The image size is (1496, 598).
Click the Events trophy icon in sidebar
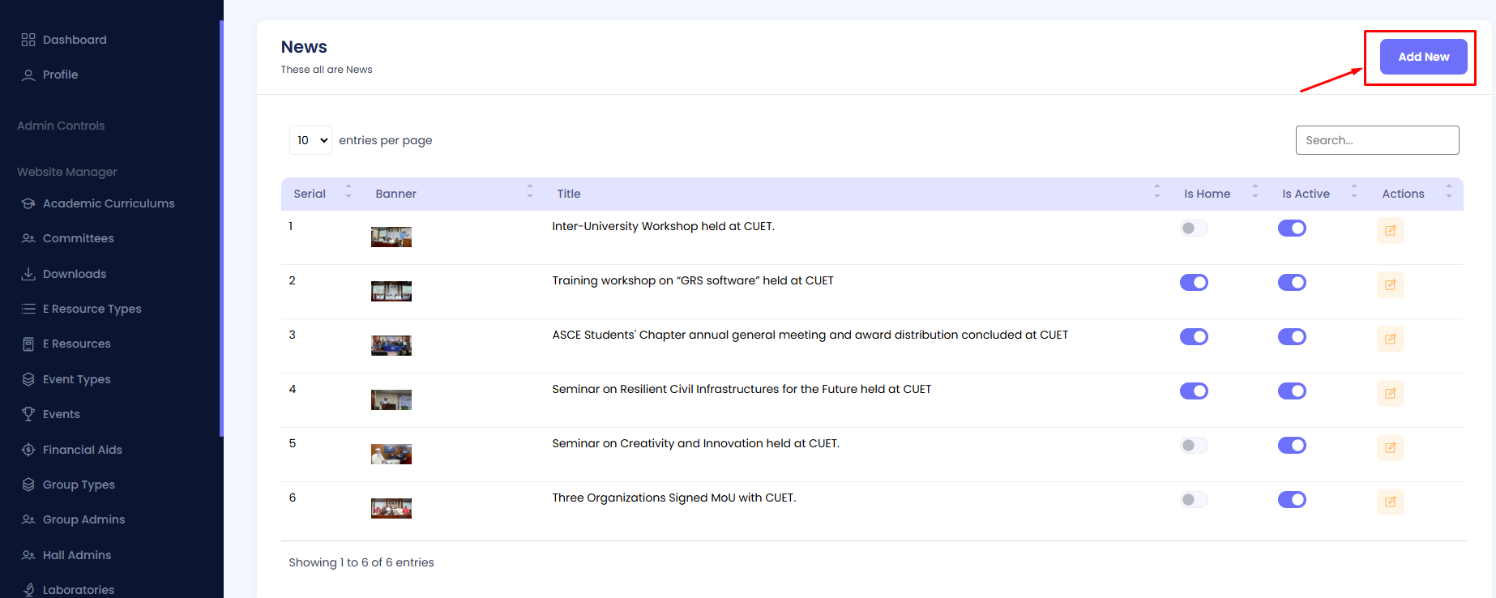click(28, 414)
